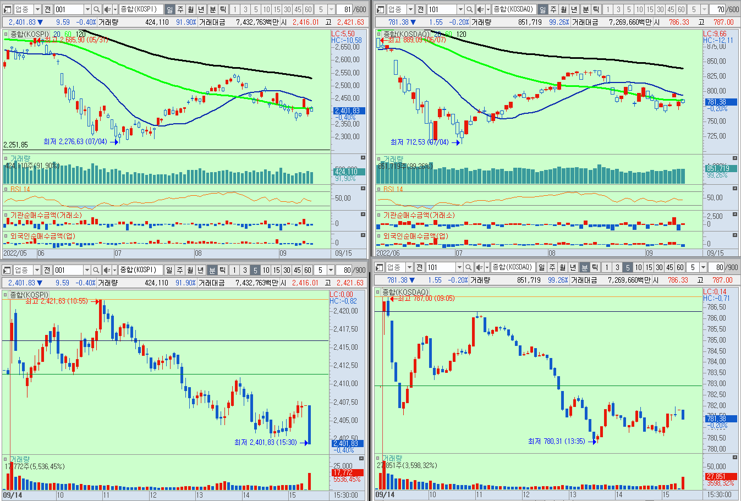Click candle count field 70 in KOSDAQ daily chart
The width and height of the screenshot is (741, 501).
718,9
